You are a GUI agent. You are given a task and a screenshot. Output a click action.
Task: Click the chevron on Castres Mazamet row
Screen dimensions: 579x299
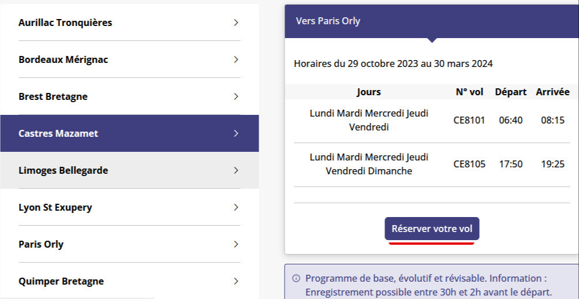236,133
